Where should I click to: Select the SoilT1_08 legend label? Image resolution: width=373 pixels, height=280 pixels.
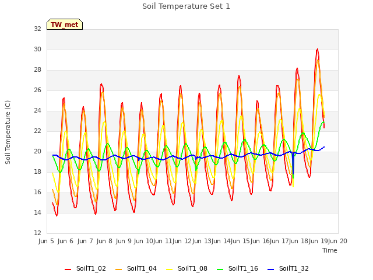[192, 268]
